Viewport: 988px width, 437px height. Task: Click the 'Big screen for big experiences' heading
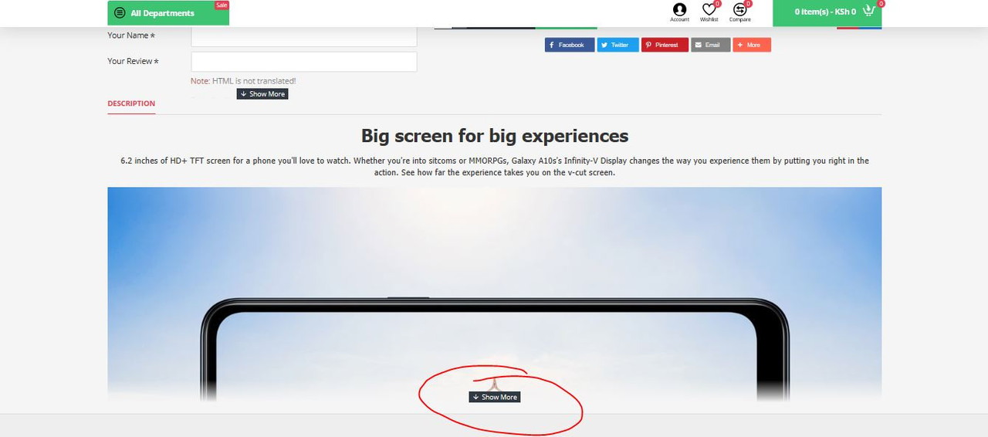[x=495, y=136]
